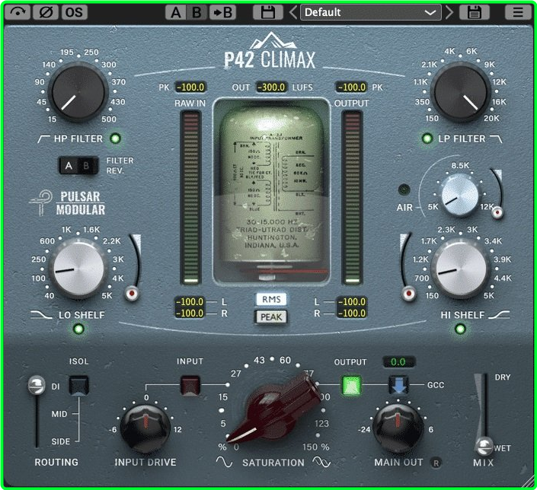This screenshot has height=490, width=537.
Task: Switch metering to PEAK
Action: (271, 317)
